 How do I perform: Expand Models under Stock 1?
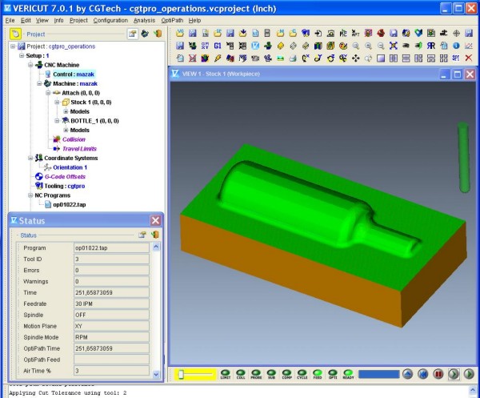click(x=66, y=111)
